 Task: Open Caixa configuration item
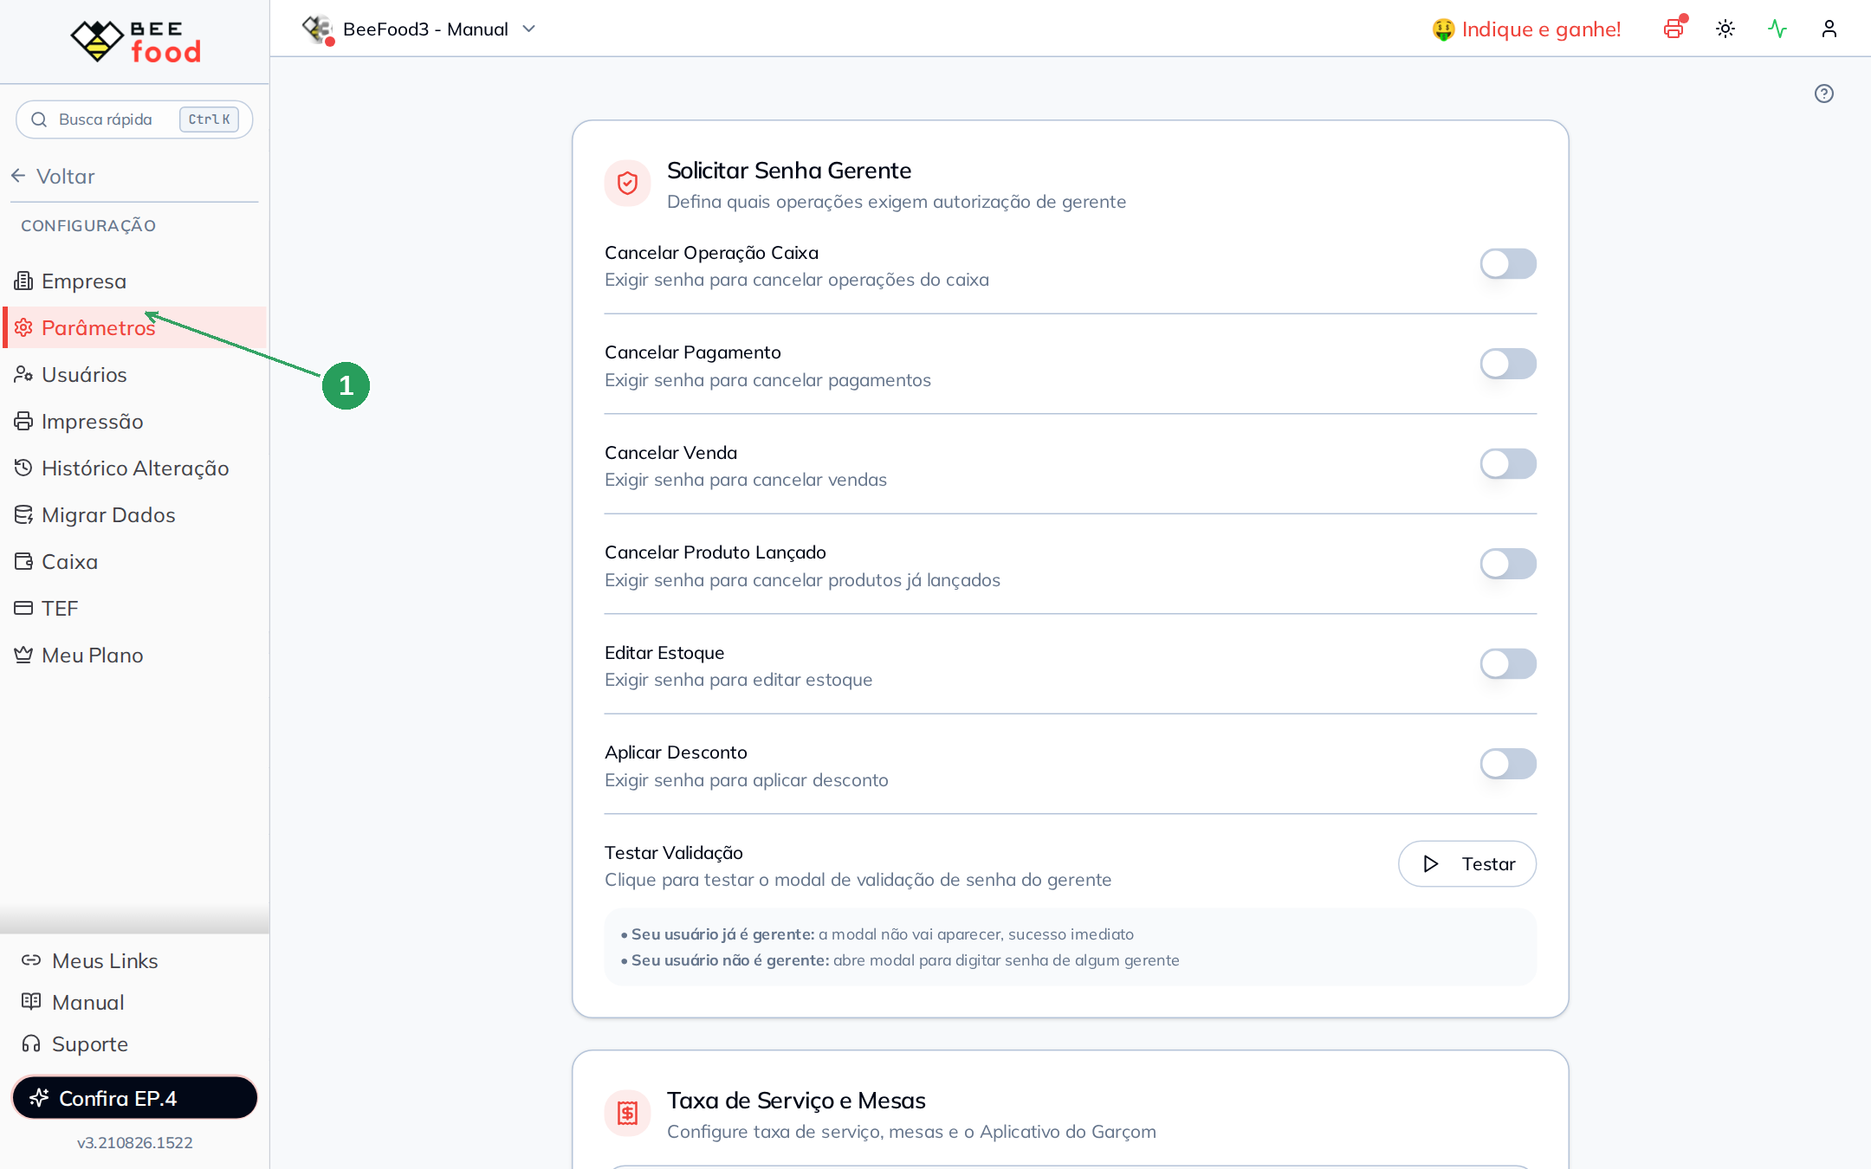tap(134, 561)
